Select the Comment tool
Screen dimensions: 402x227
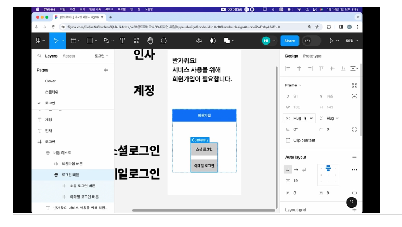point(164,41)
